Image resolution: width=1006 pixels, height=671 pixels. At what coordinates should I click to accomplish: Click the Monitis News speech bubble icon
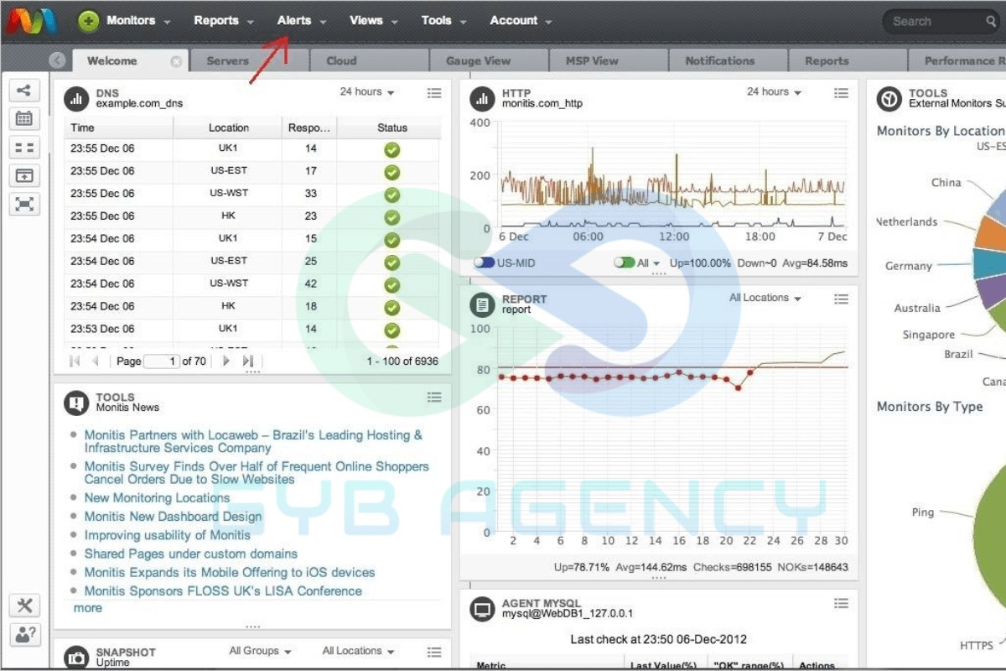pos(77,403)
